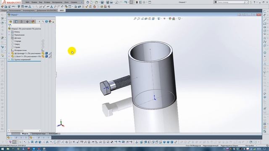Click Zoom to Fit in heads-up toolbar
269x151 pixels.
[135, 18]
